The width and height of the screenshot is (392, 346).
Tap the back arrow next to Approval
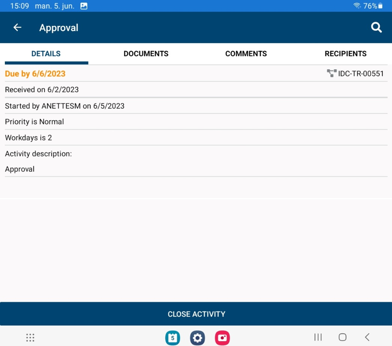point(17,27)
